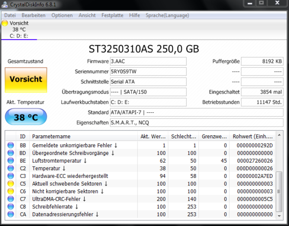The image size is (289, 226).
Task: Click the Akt. Temperatur label
Action: click(x=25, y=102)
